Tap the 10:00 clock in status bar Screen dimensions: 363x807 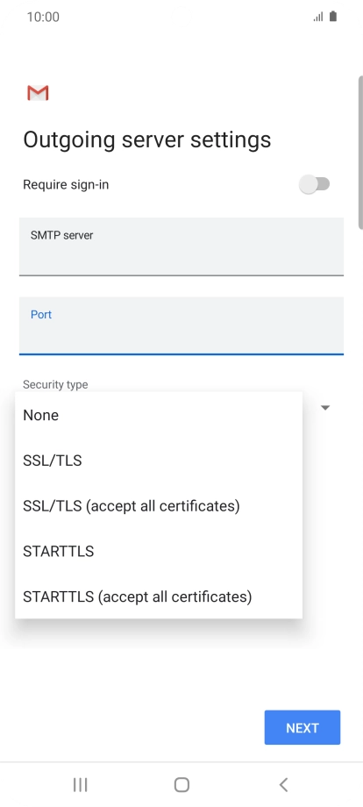coord(43,17)
